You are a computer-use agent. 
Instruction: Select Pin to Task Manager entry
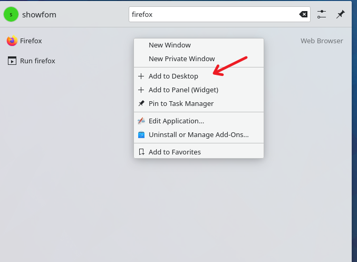pyautogui.click(x=199, y=103)
